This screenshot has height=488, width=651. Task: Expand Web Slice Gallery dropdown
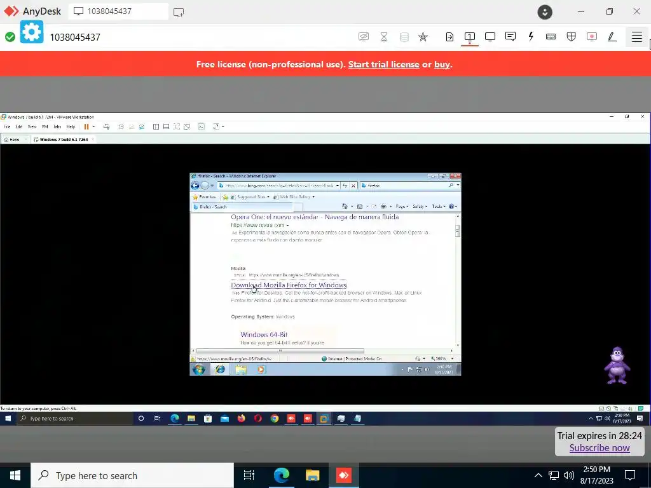pyautogui.click(x=313, y=197)
